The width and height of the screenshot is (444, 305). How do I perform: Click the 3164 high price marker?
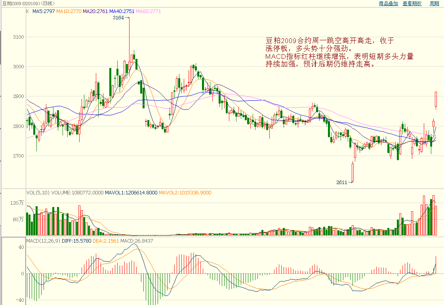[x=118, y=18]
